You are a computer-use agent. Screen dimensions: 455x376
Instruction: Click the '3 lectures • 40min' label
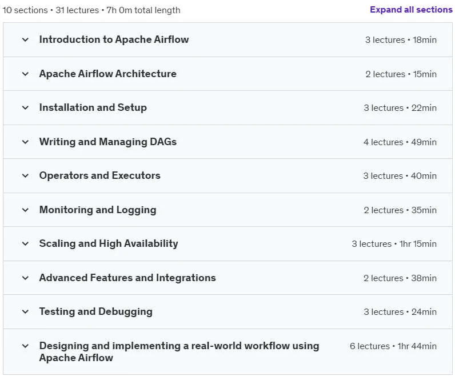coord(400,176)
